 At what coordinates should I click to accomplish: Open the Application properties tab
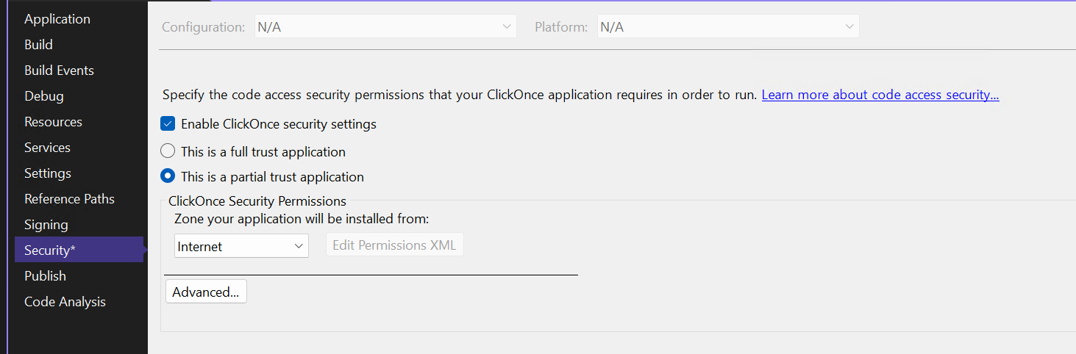57,19
